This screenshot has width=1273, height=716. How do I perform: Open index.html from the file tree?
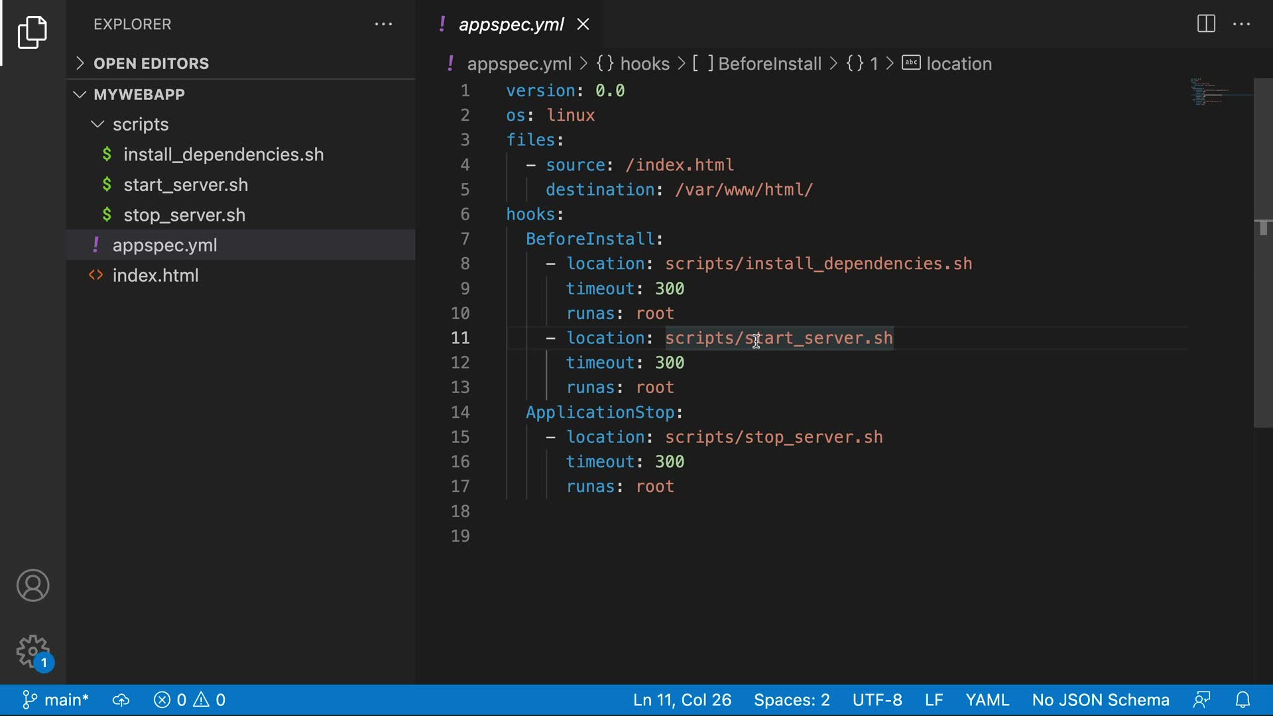coord(155,276)
